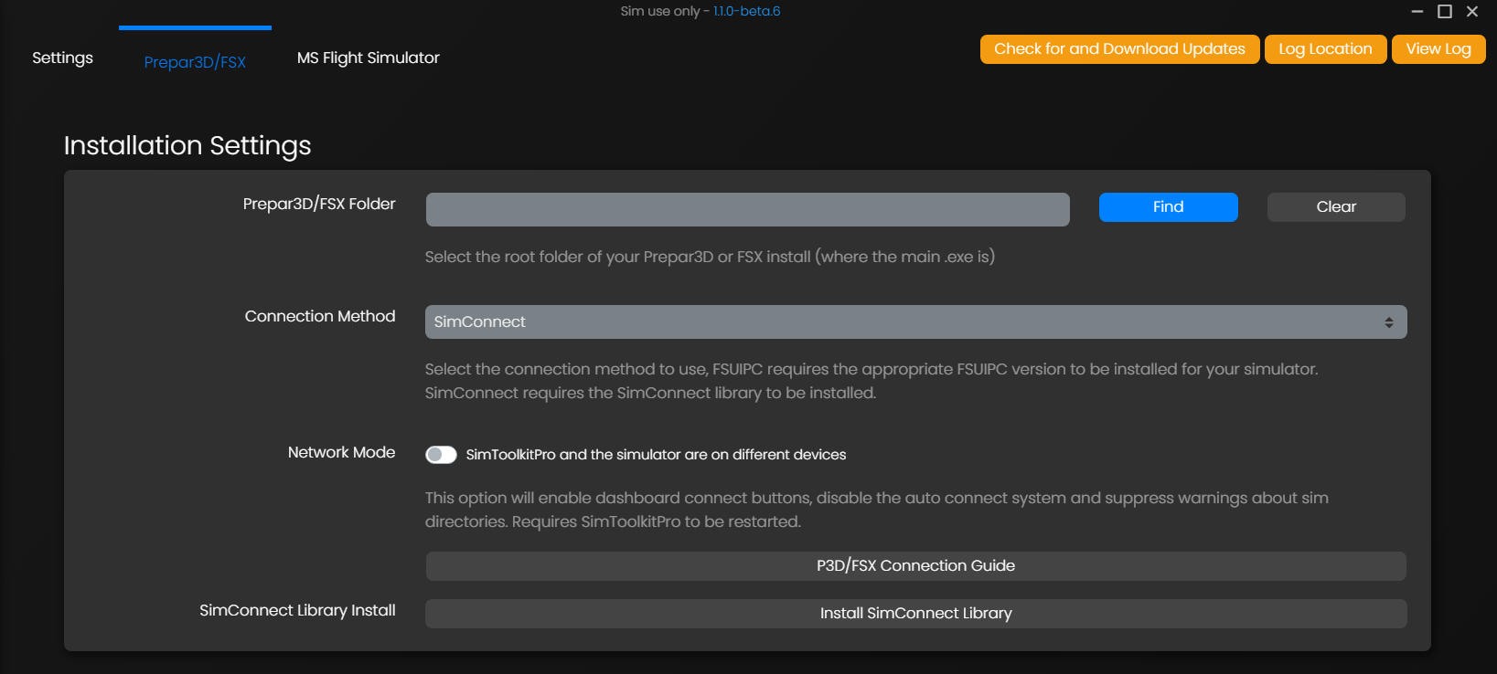The width and height of the screenshot is (1497, 674).
Task: Minimize the SimToolkitPro window
Action: pyautogui.click(x=1417, y=12)
